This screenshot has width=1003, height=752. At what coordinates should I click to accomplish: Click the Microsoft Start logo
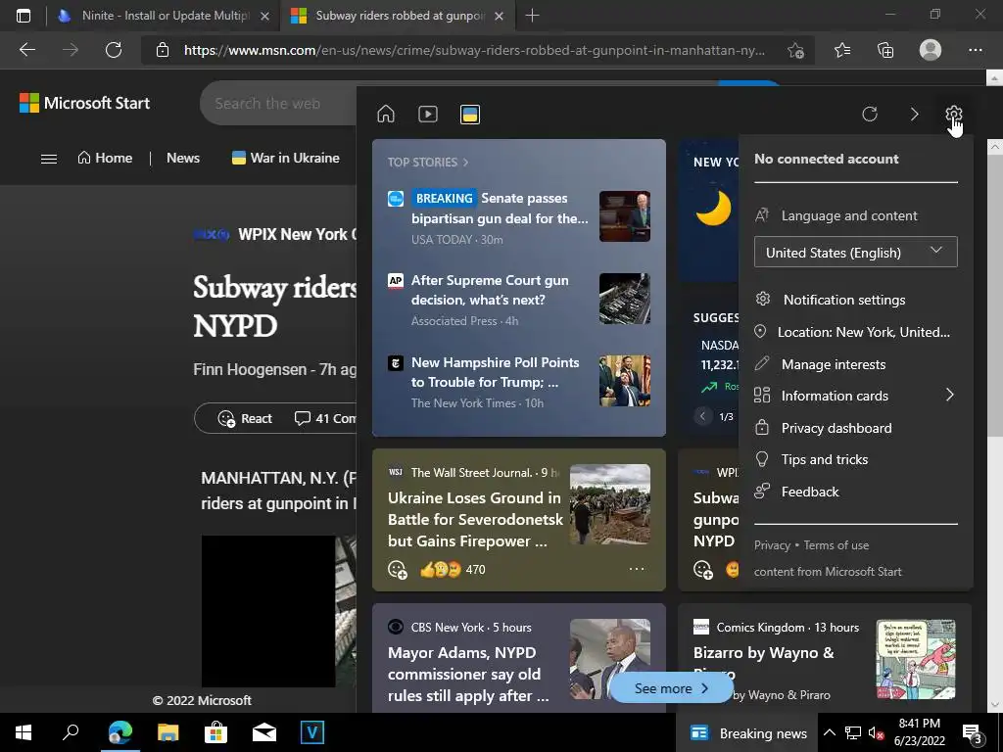(84, 103)
